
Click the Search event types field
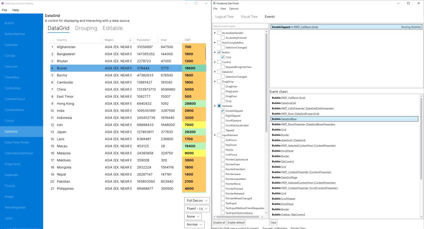pos(240,26)
